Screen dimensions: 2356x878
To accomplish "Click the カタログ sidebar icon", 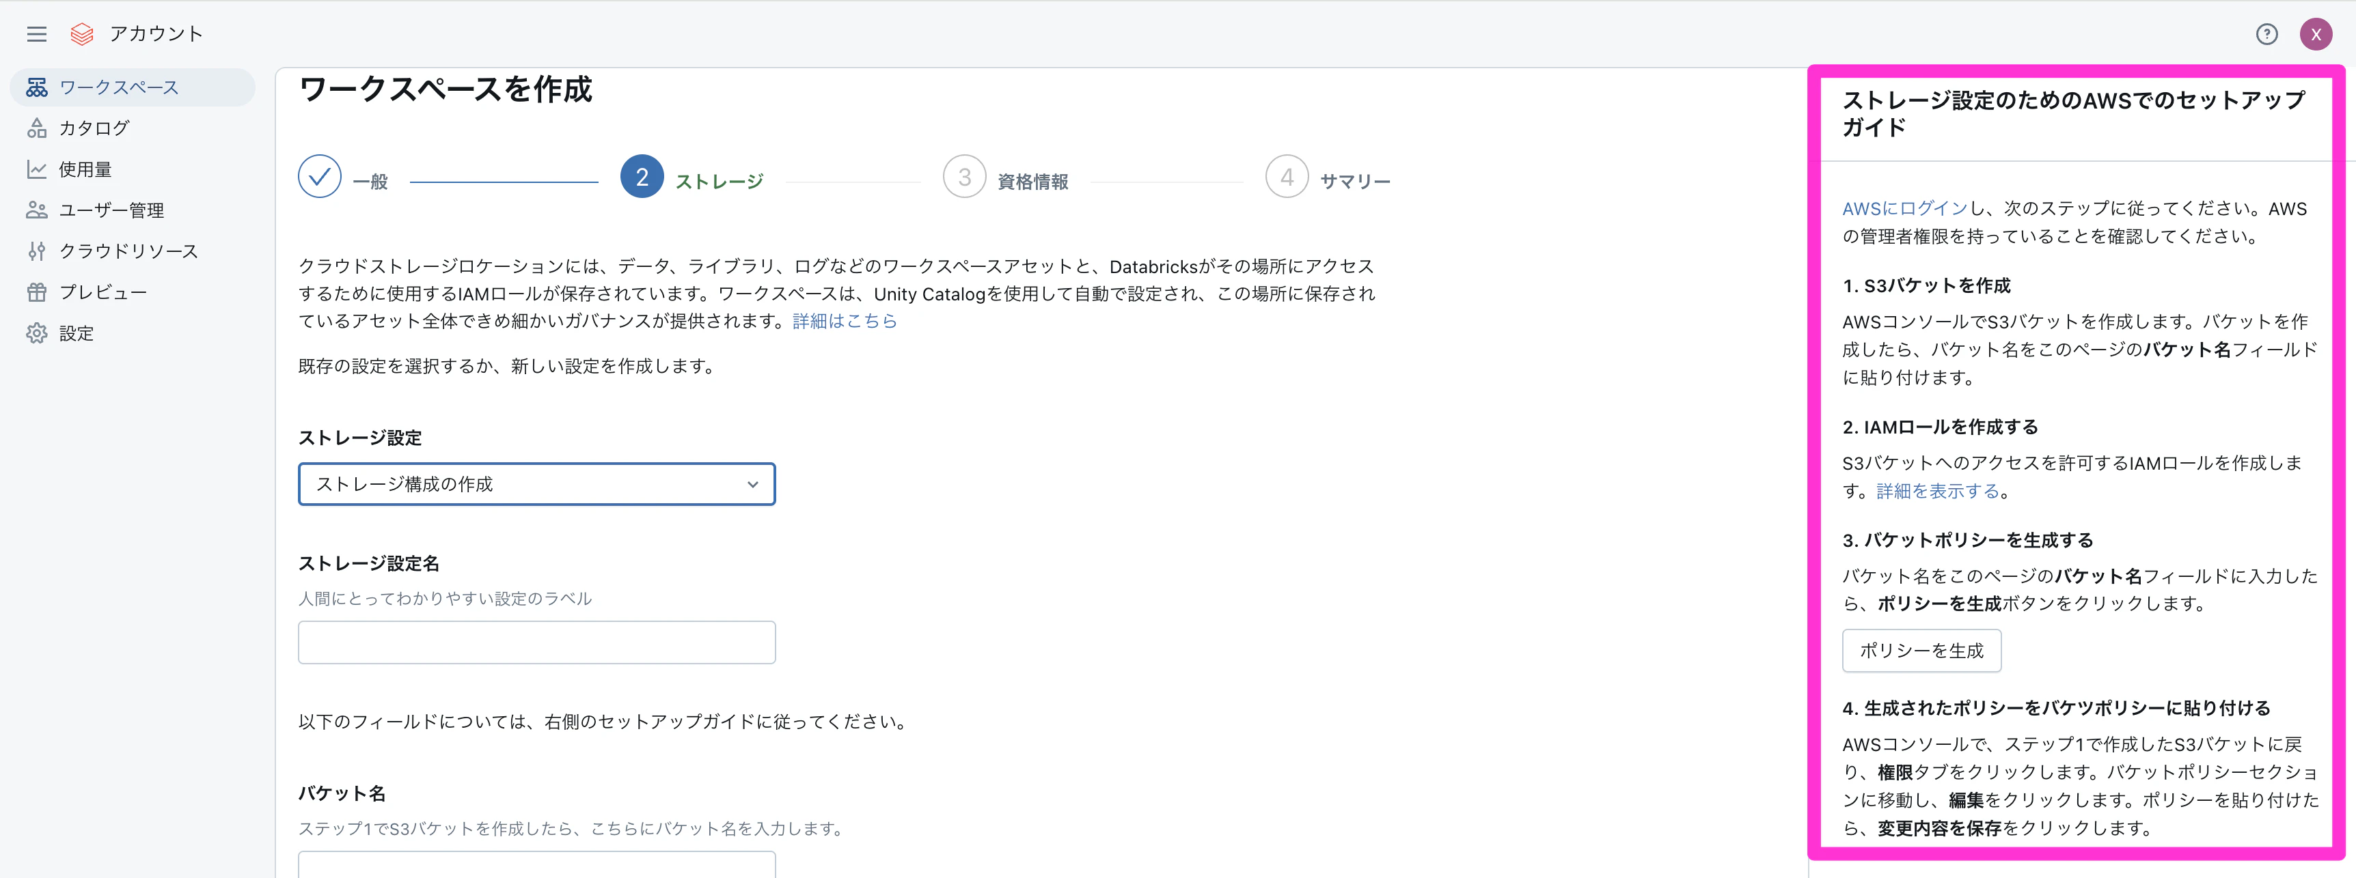I will click(37, 128).
